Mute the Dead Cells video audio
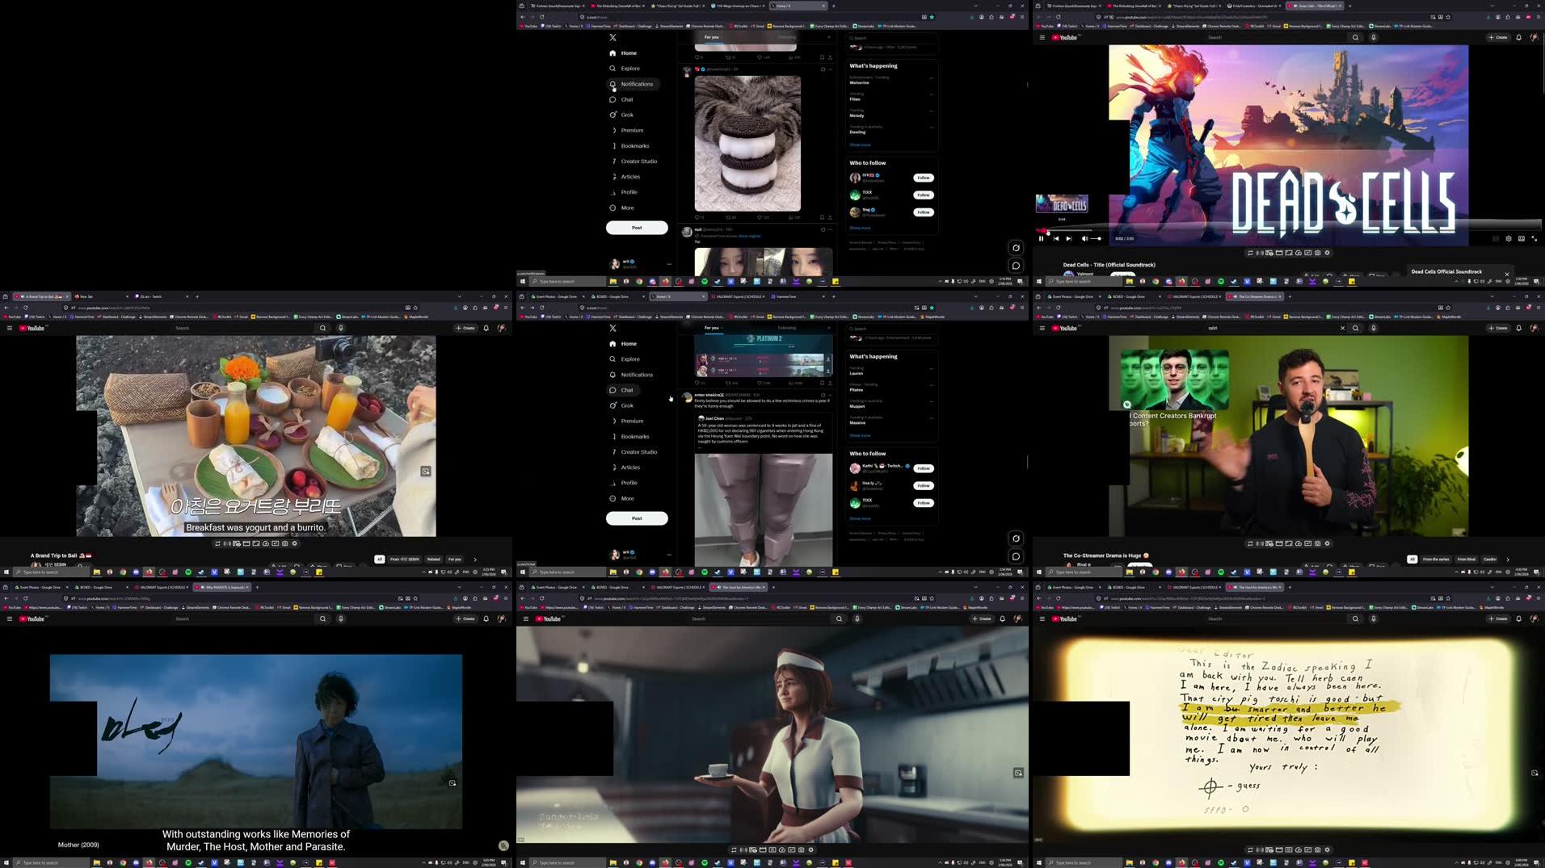 1084,238
